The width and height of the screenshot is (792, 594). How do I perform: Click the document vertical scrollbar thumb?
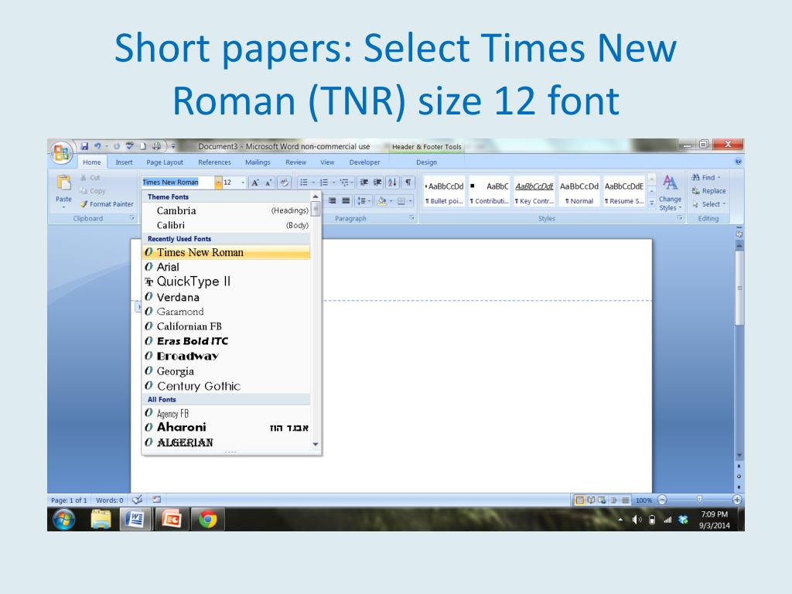[x=739, y=288]
